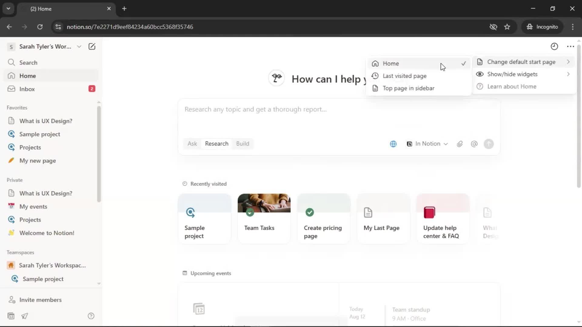This screenshot has width=582, height=327.
Task: Click the sidebar vertical scrollbar
Action: click(x=99, y=154)
